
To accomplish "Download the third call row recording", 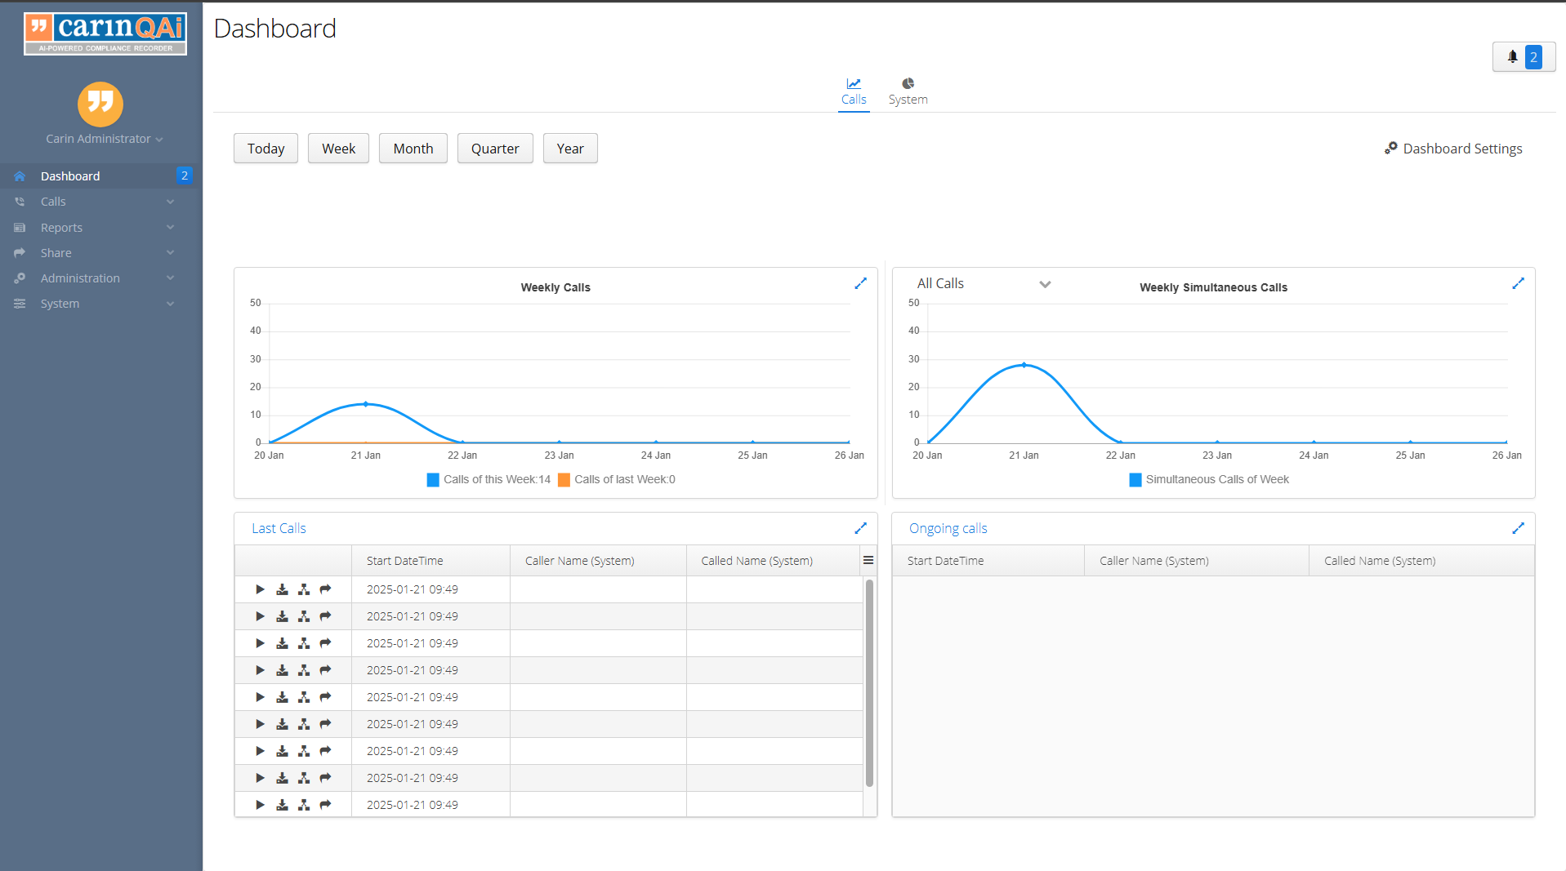I will coord(282,643).
